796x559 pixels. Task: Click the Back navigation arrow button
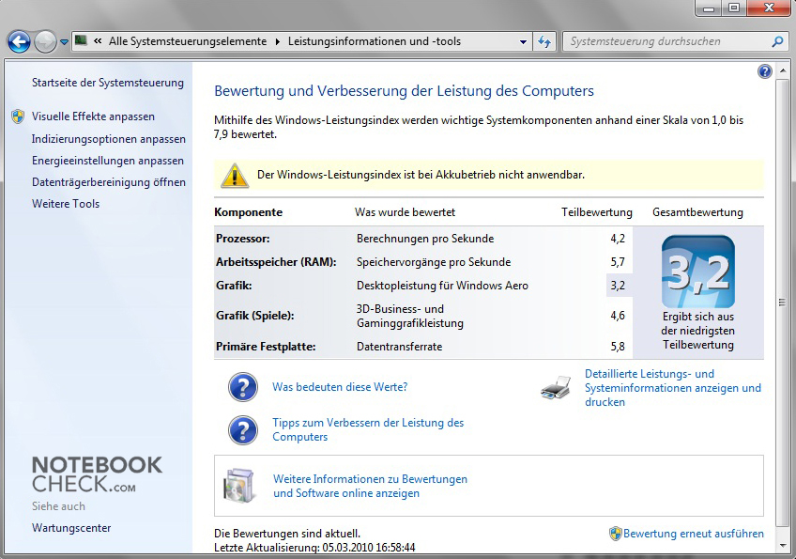coord(20,41)
